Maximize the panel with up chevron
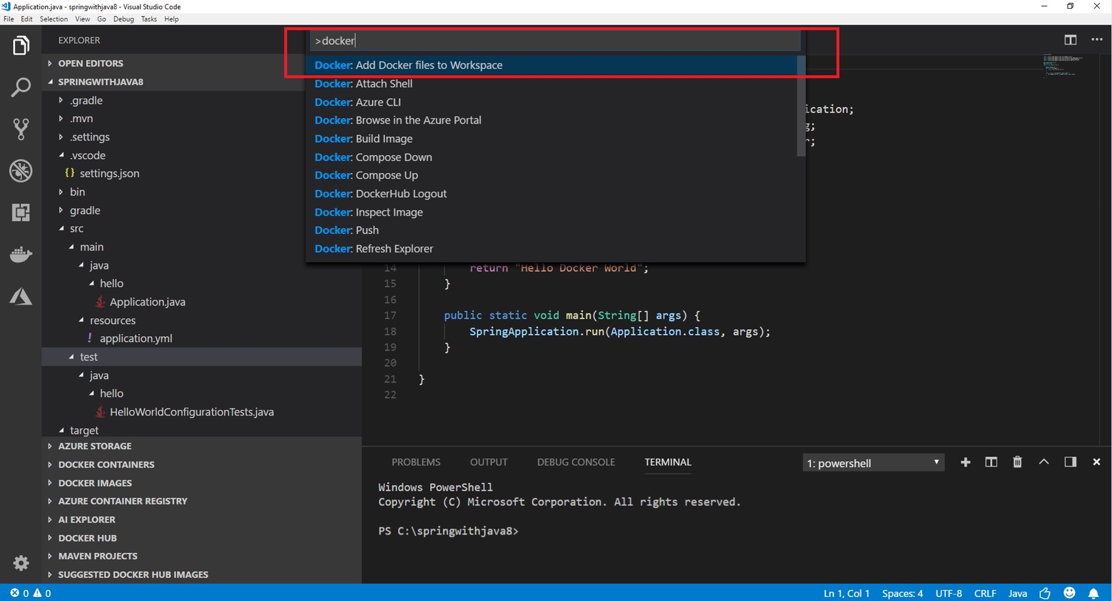This screenshot has width=1112, height=601. click(1043, 462)
